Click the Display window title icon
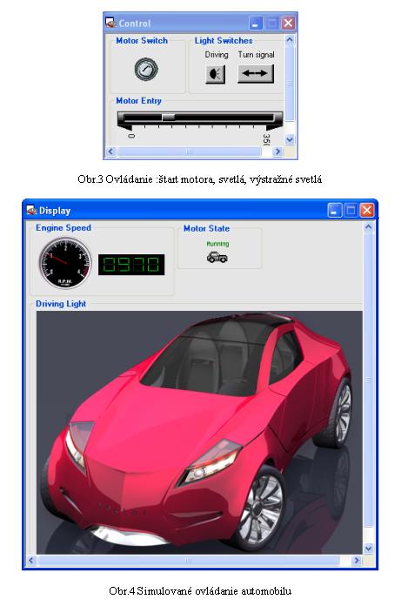The height and width of the screenshot is (606, 401). tap(31, 210)
